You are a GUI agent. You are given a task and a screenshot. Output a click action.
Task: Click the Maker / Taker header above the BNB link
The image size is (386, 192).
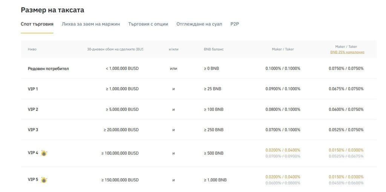pos(346,46)
